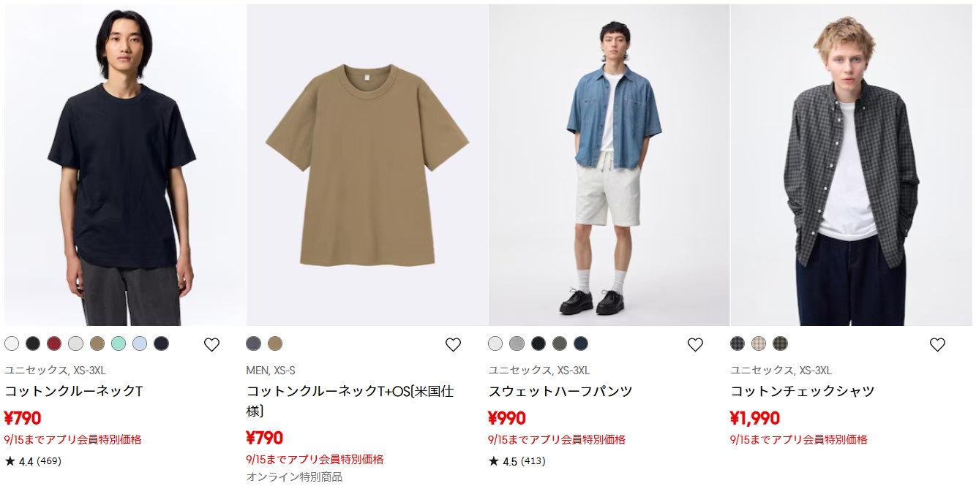Add コットンクルーネックT to favorites with heart
The image size is (976, 486).
pyautogui.click(x=211, y=345)
